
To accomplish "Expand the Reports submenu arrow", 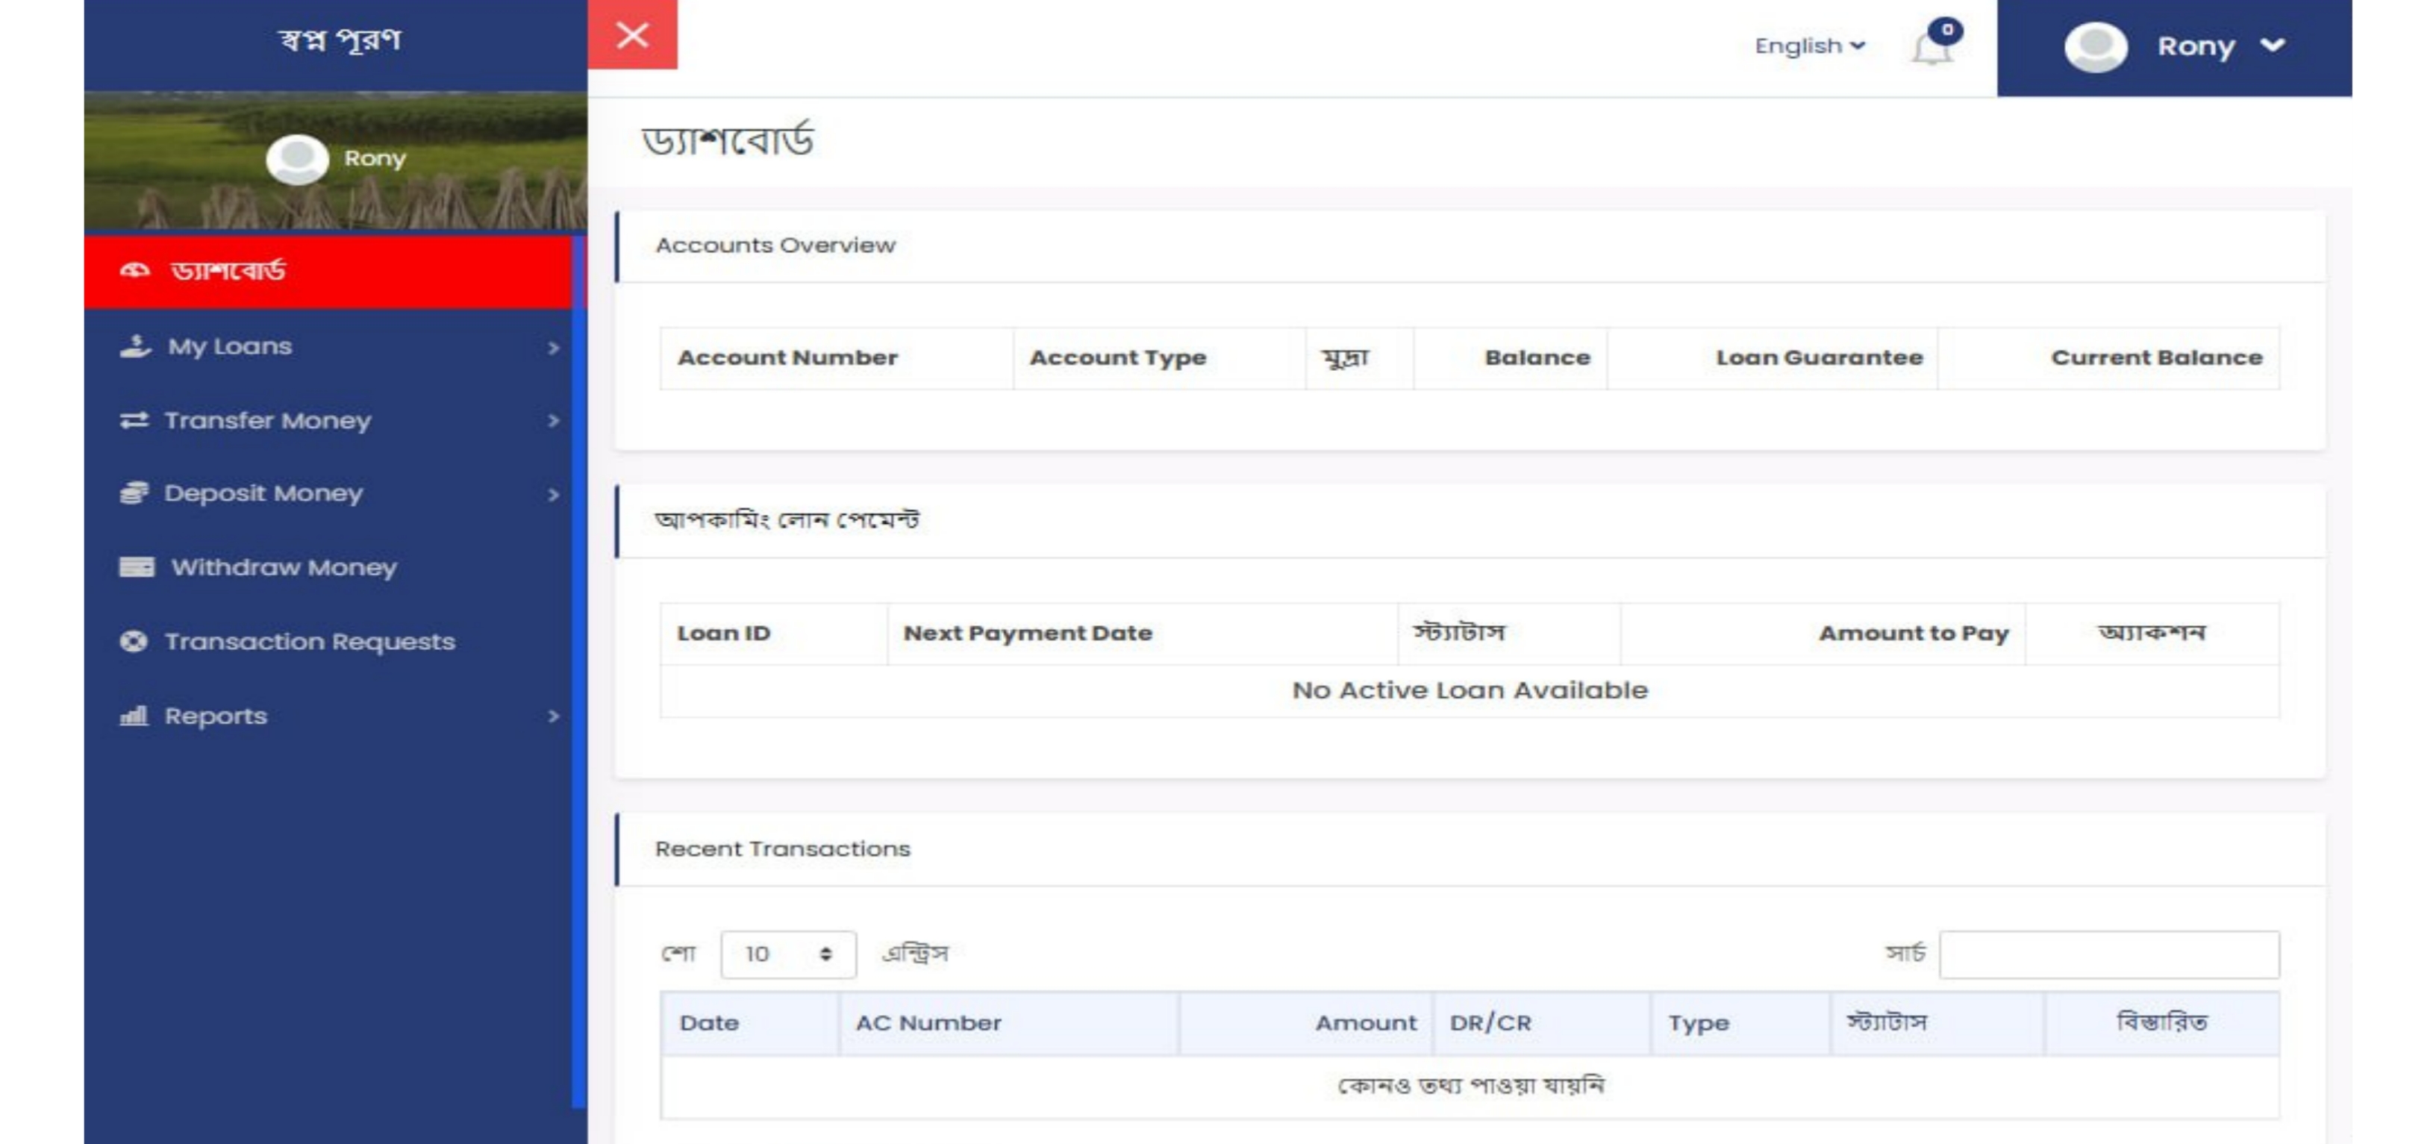I will [x=553, y=716].
